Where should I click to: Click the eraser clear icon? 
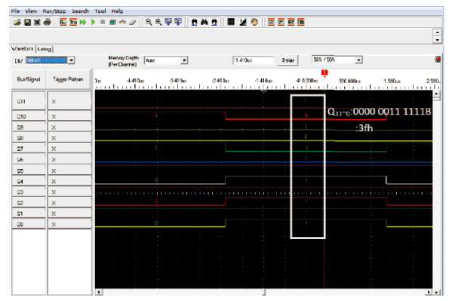pyautogui.click(x=132, y=22)
